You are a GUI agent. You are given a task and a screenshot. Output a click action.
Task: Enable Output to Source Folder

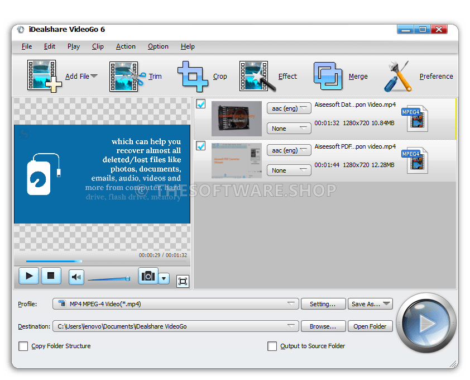point(272,346)
